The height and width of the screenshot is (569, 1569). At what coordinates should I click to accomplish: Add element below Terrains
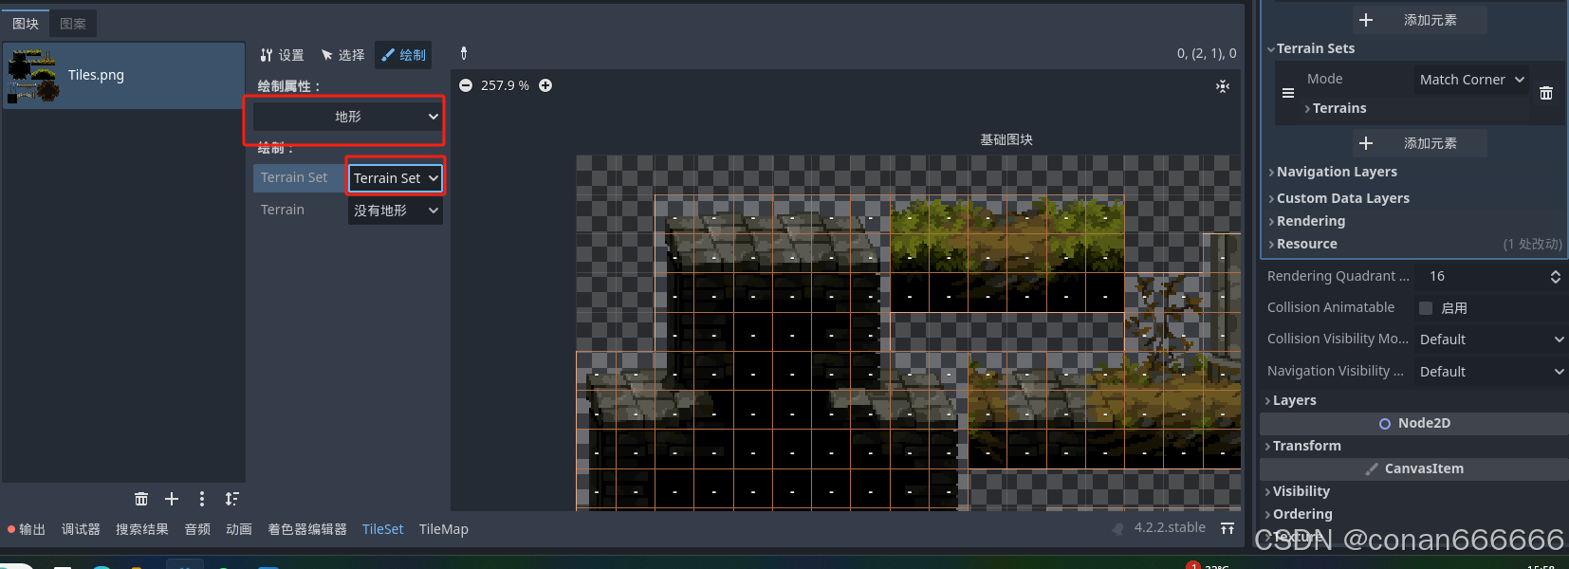coord(1419,143)
